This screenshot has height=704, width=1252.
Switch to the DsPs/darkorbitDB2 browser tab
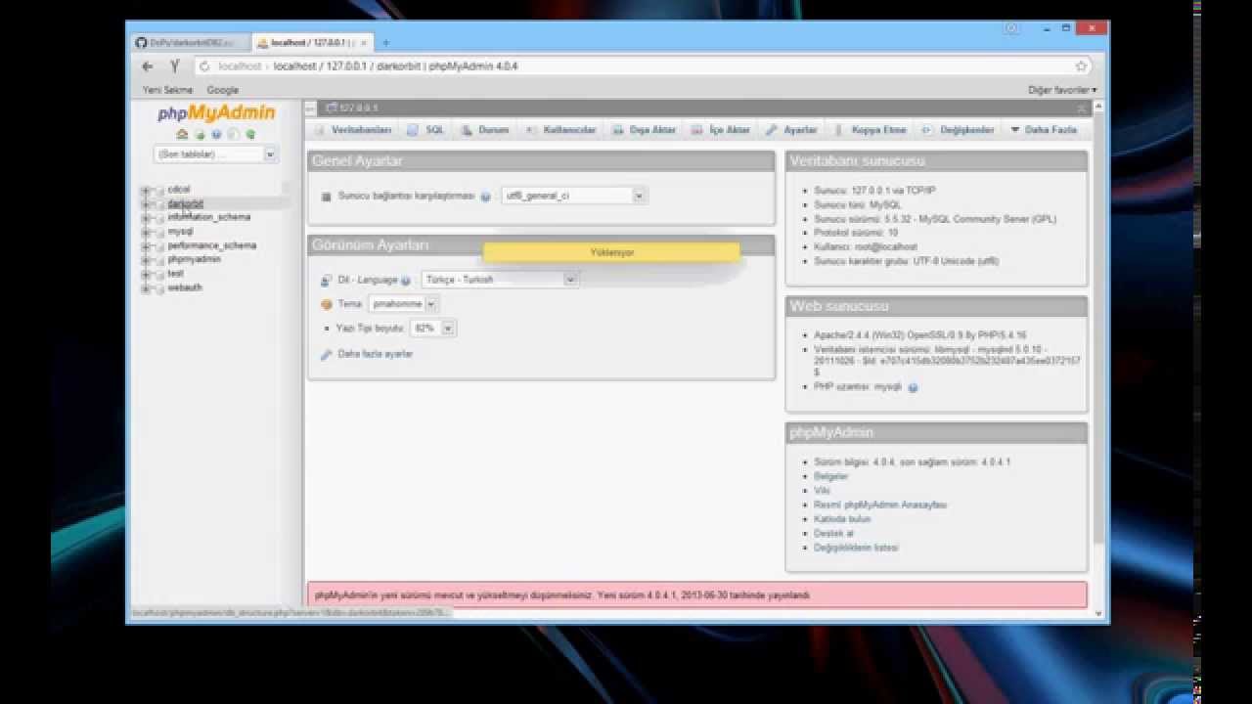tap(193, 43)
